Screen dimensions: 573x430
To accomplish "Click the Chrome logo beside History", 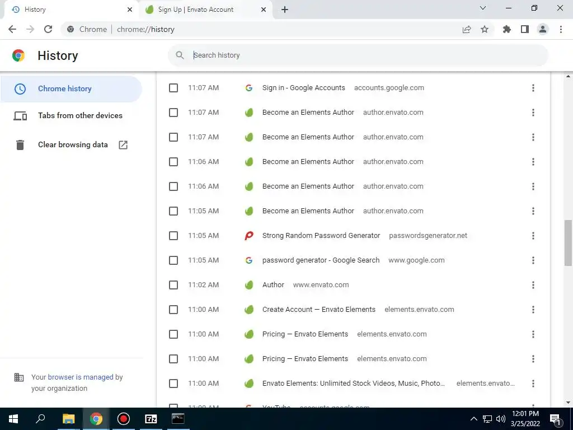I will (x=18, y=55).
